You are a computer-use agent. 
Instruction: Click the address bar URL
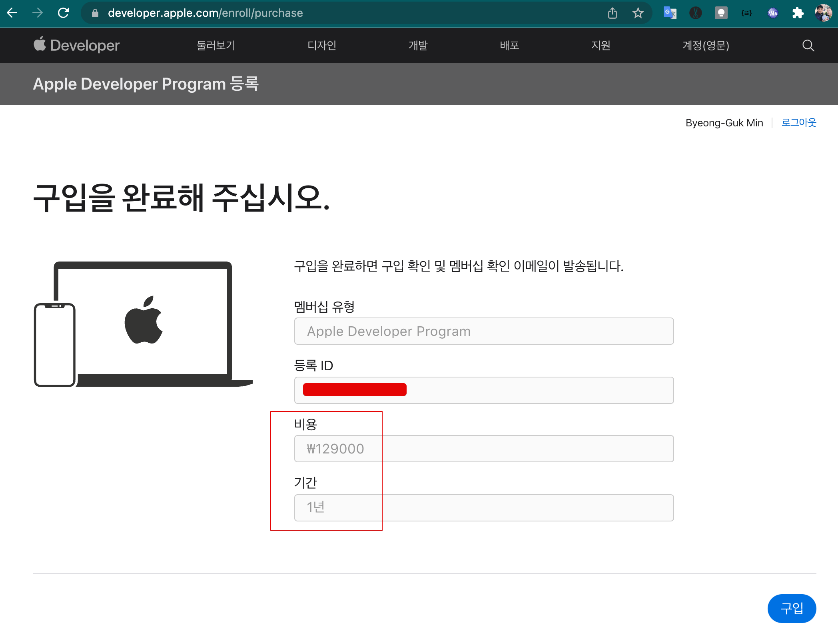pos(205,13)
